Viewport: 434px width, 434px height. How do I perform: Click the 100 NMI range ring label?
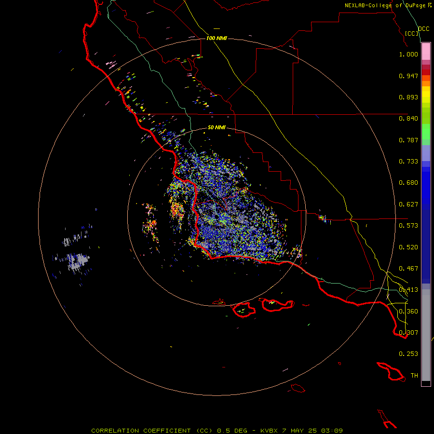pos(217,38)
